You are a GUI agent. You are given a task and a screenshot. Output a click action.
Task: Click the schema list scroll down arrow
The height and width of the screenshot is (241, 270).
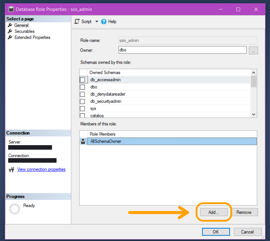pyautogui.click(x=253, y=114)
